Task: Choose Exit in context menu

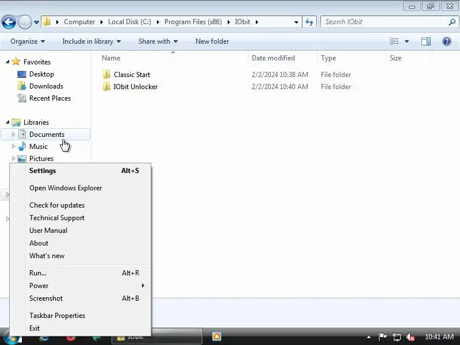Action: (80, 328)
